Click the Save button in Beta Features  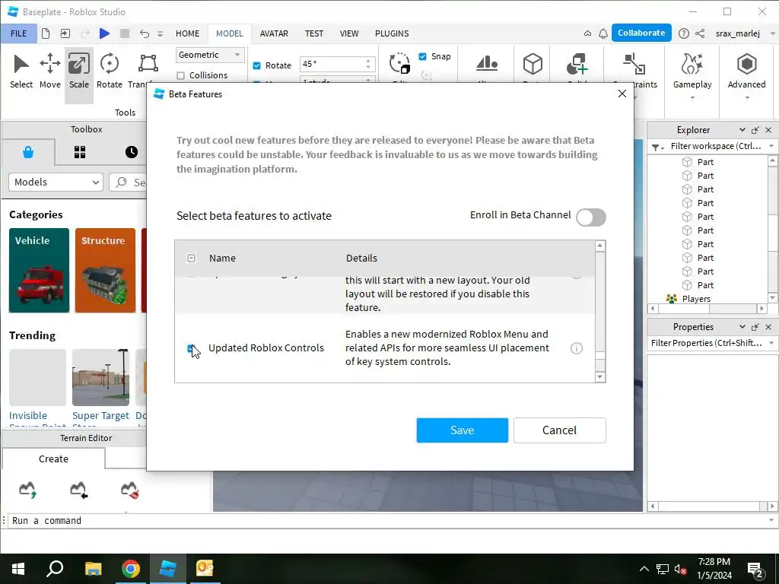pos(462,430)
